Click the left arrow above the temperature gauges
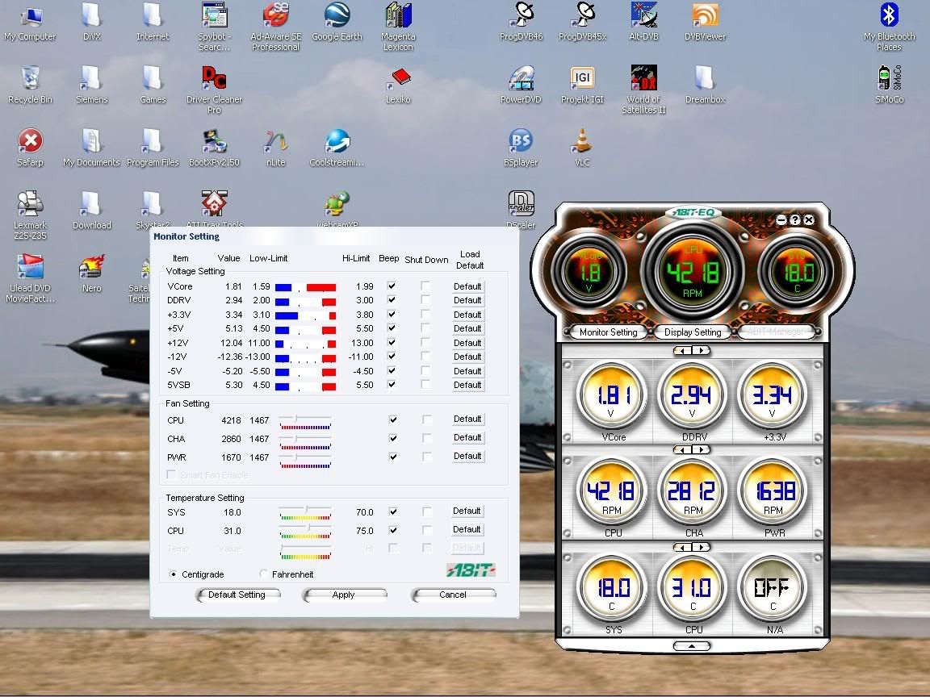The height and width of the screenshot is (697, 930). [683, 547]
